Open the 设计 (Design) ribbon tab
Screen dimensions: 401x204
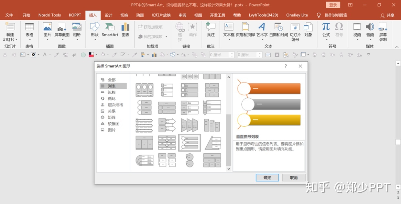coord(108,15)
